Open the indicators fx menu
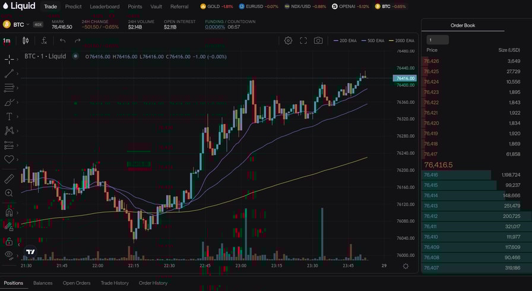Image resolution: width=532 pixels, height=291 pixels. (44, 40)
